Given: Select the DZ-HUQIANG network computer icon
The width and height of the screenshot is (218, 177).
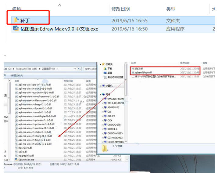Looking at the screenshot, I should click(105, 138).
